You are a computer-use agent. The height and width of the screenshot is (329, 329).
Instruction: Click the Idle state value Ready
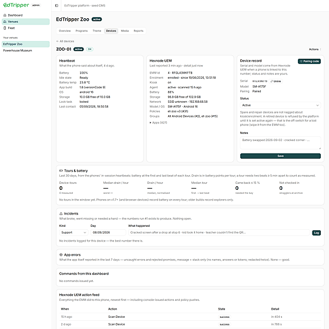[x=84, y=78]
